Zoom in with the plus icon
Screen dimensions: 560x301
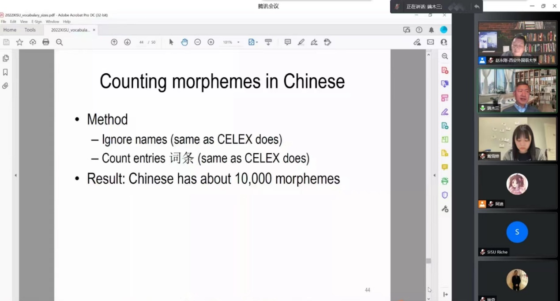[211, 42]
